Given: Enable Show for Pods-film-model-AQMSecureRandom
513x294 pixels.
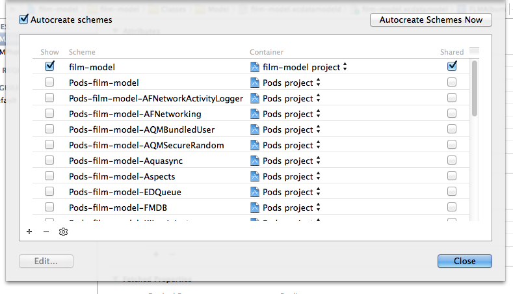Looking at the screenshot, I should (49, 144).
